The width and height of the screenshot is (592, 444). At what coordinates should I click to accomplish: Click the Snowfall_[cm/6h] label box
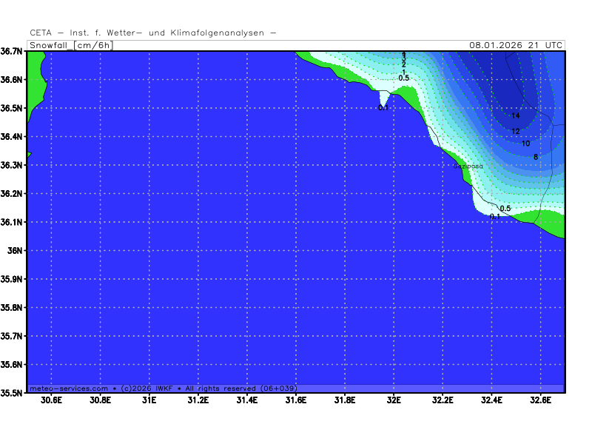(70, 45)
